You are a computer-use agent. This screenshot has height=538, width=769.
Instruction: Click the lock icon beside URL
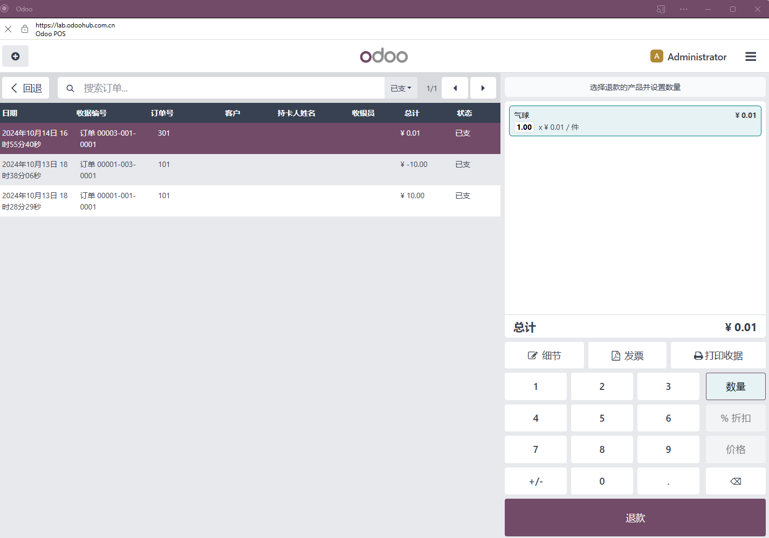click(x=25, y=29)
